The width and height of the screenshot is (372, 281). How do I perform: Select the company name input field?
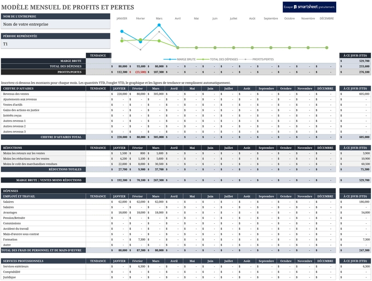55,24
